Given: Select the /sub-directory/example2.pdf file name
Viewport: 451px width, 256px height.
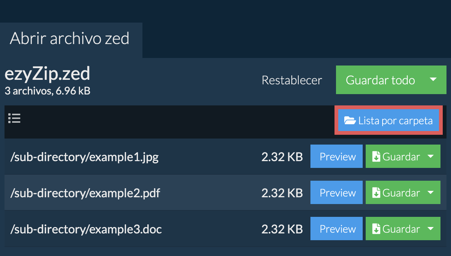Looking at the screenshot, I should [85, 193].
